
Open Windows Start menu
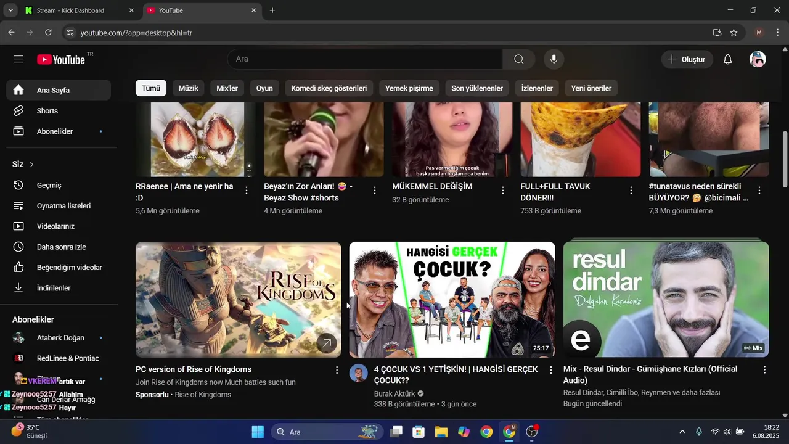coord(258,432)
